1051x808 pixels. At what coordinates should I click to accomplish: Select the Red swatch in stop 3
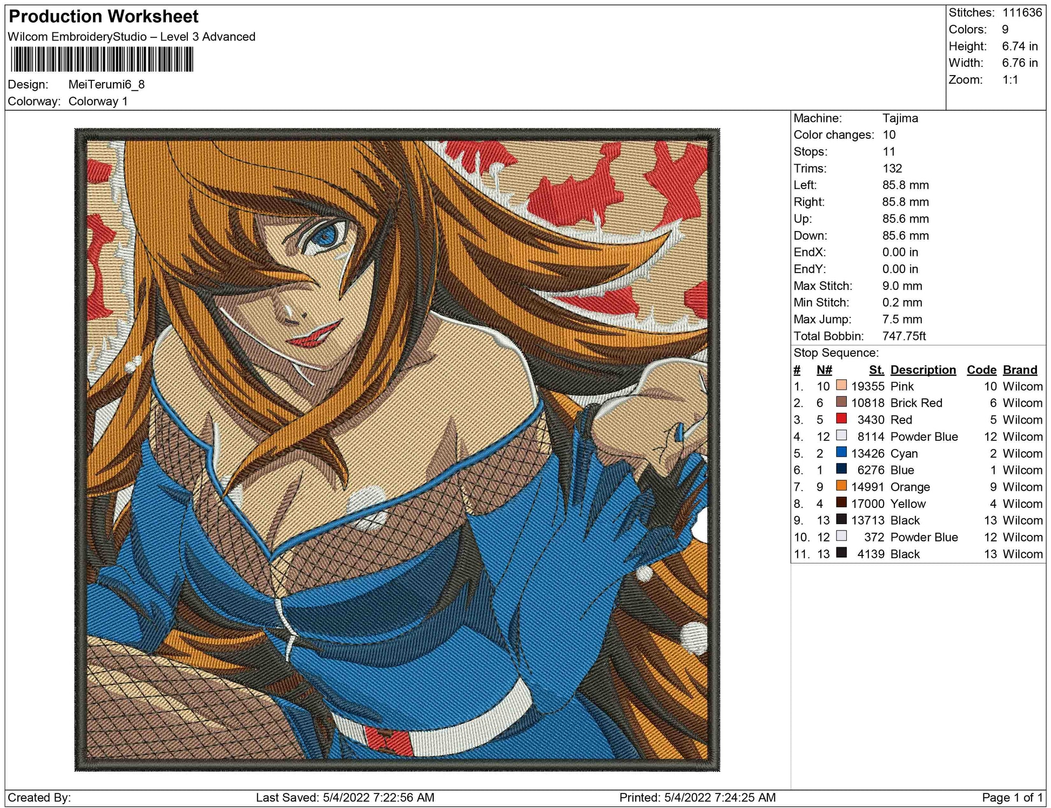841,419
